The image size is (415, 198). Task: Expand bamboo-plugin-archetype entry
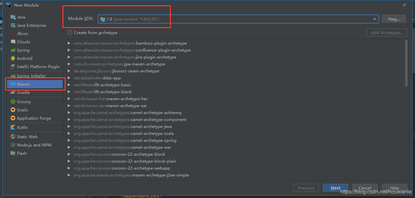pyautogui.click(x=69, y=43)
